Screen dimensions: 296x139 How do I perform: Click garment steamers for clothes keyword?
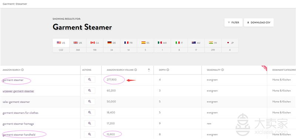tap(20, 113)
